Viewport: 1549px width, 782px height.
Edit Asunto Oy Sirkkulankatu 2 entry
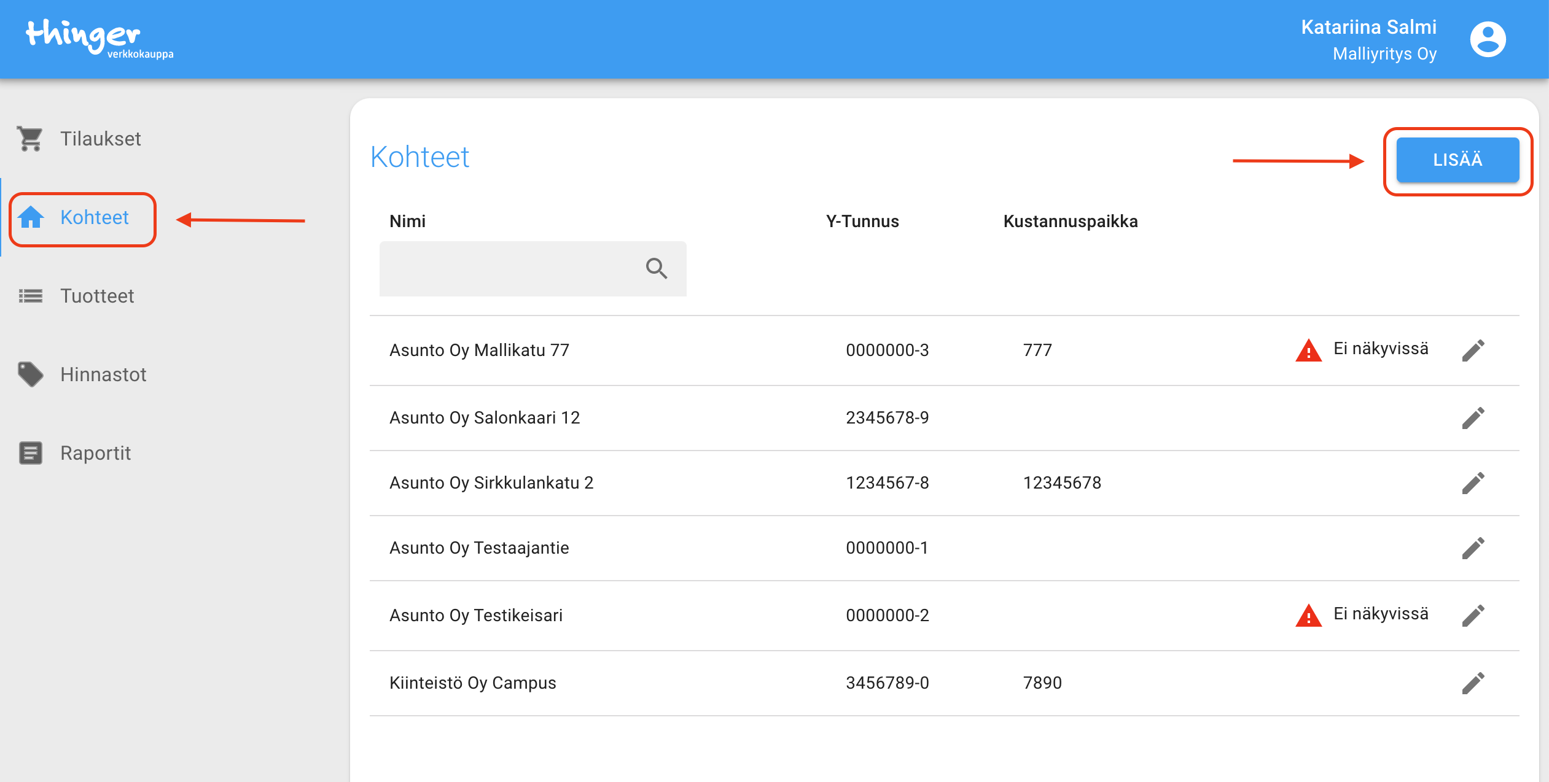(x=1473, y=483)
